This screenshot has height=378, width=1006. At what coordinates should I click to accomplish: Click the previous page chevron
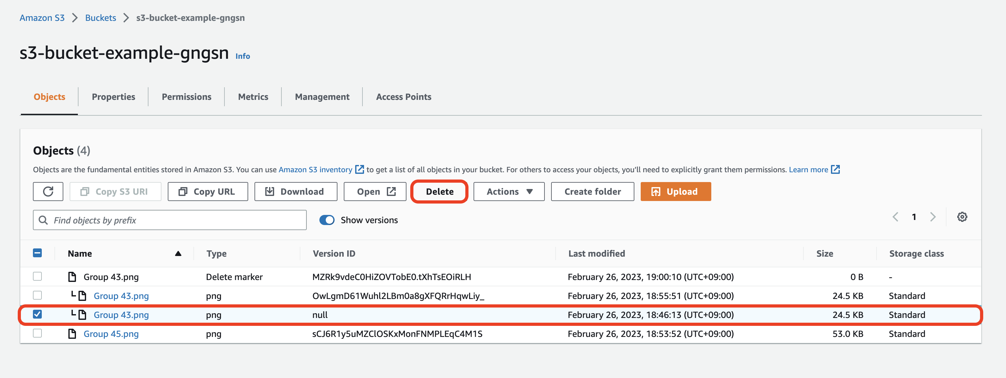coord(896,217)
